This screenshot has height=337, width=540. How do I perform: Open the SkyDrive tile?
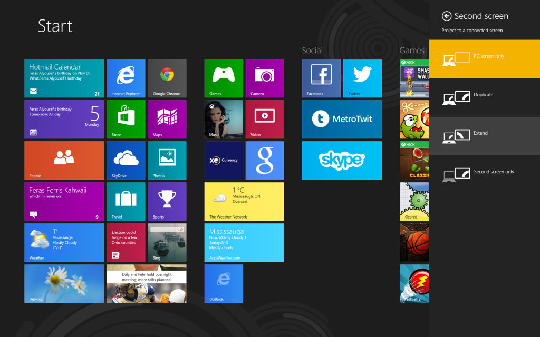coord(126,160)
